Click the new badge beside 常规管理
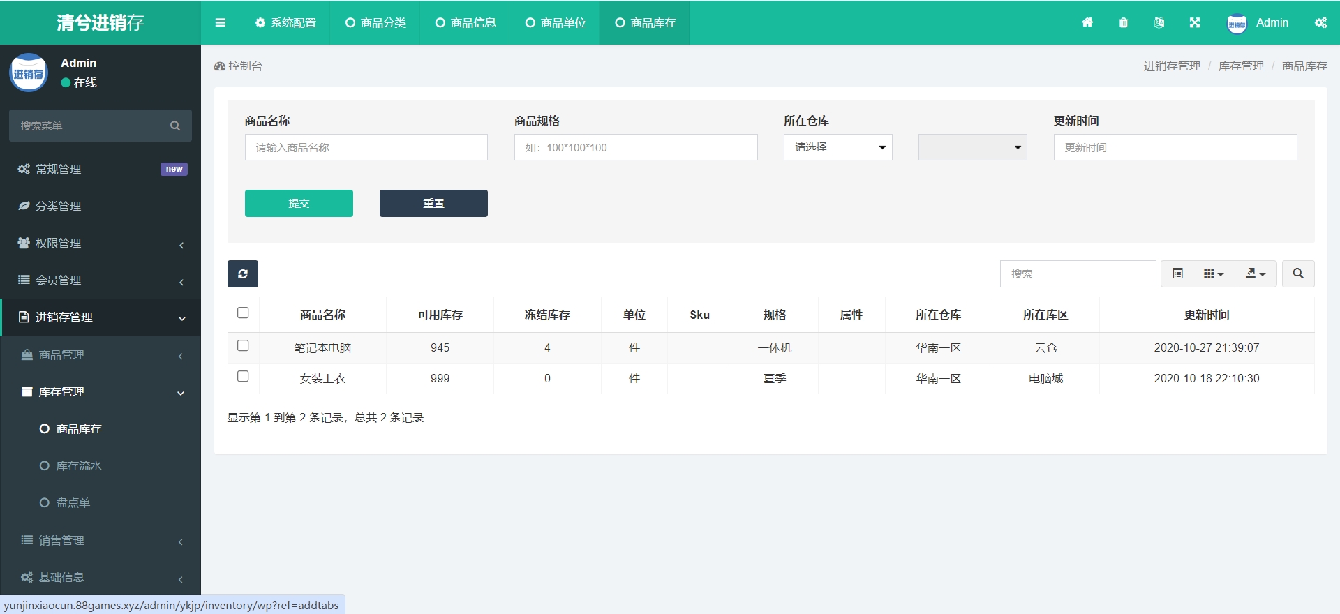 [174, 169]
